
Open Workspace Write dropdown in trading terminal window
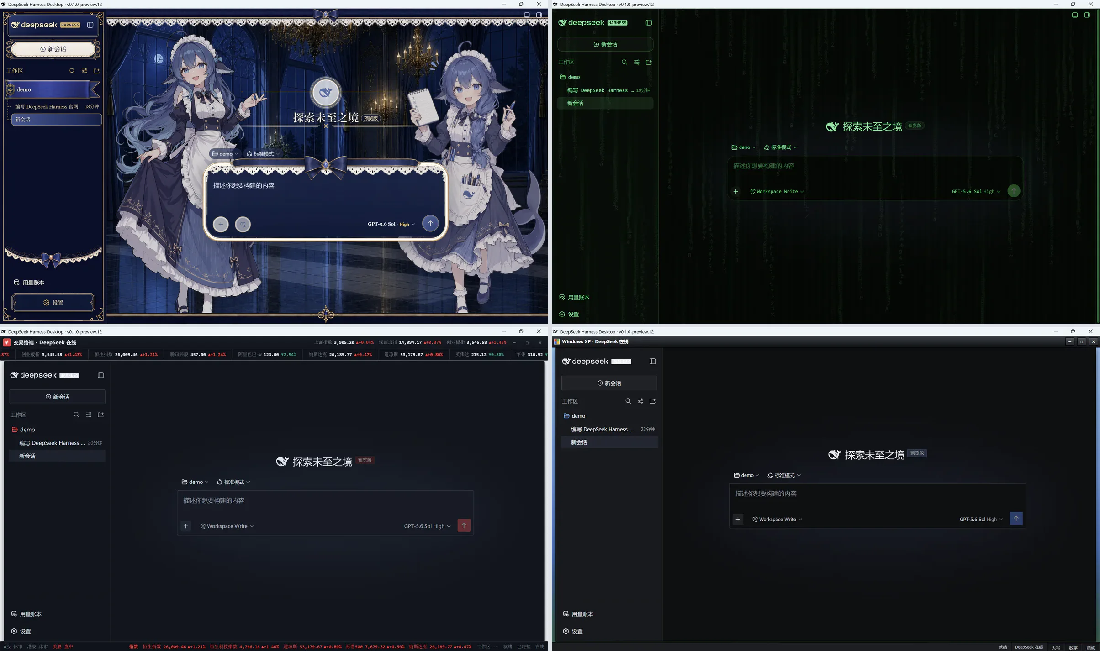click(227, 526)
